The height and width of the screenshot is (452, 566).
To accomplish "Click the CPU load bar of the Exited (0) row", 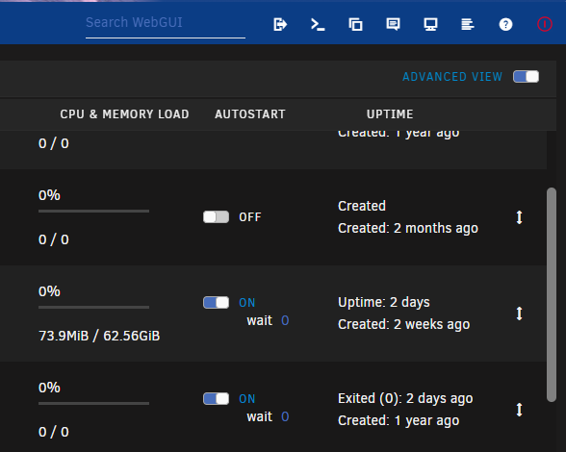I will 94,403.
